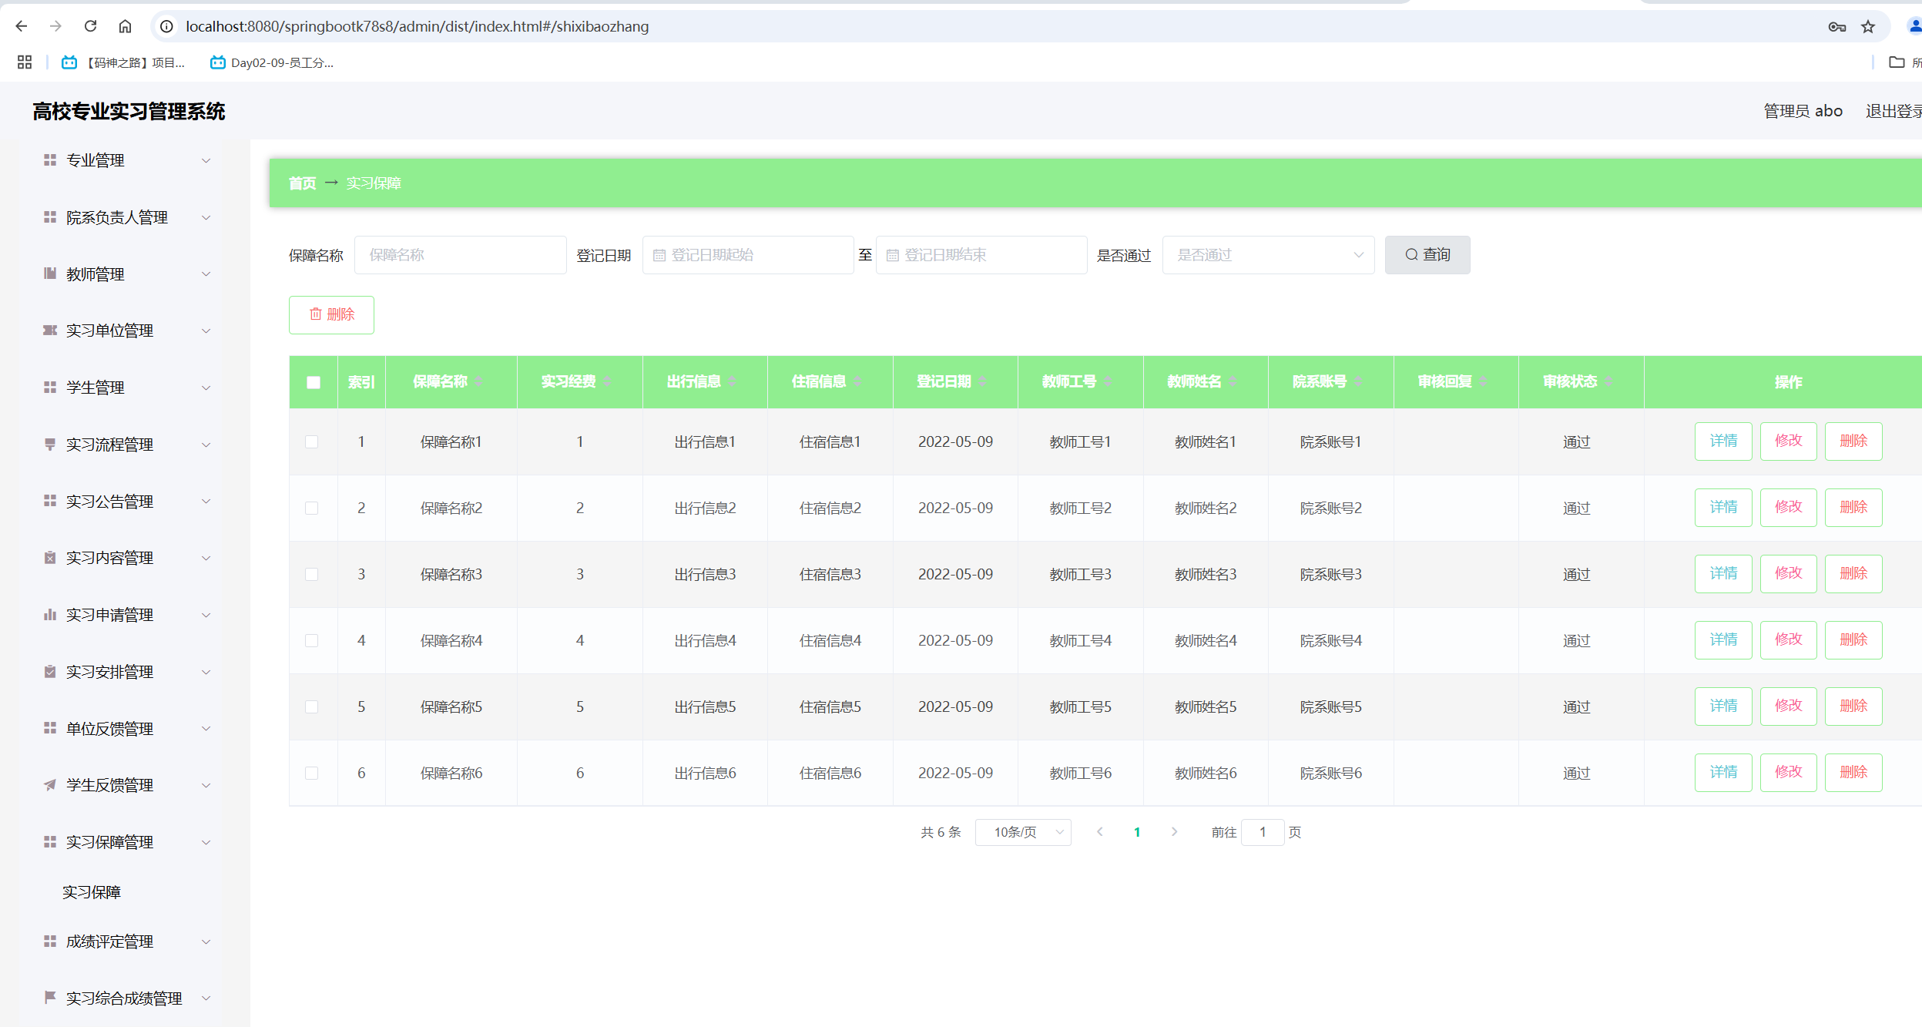Check the row for 保障名称4
The width and height of the screenshot is (1922, 1027).
pyautogui.click(x=312, y=640)
